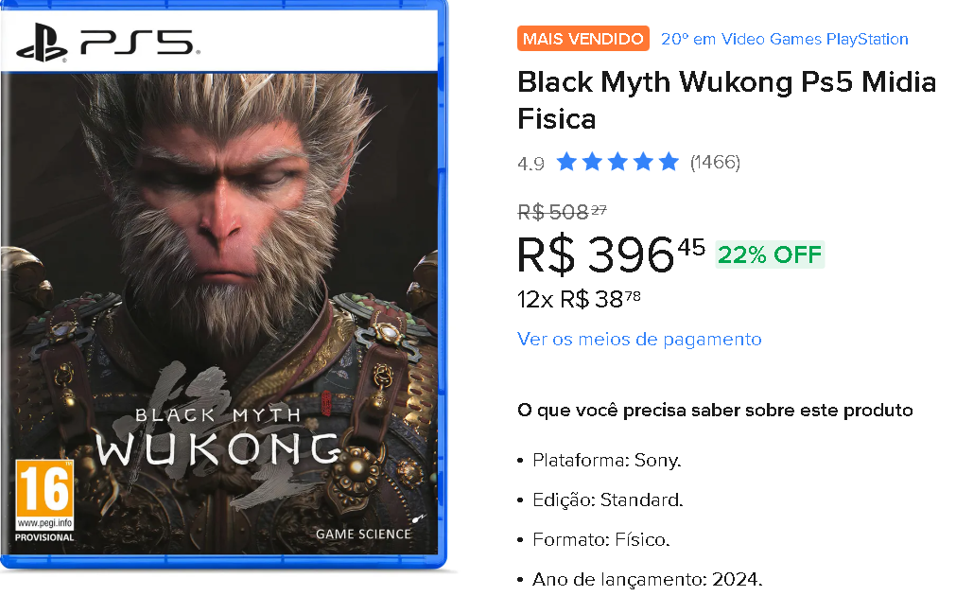Click the Black Myth Wukong cover title
The width and height of the screenshot is (956, 596).
(217, 440)
